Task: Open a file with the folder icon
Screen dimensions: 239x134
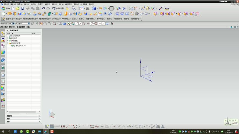Action: point(17,9)
